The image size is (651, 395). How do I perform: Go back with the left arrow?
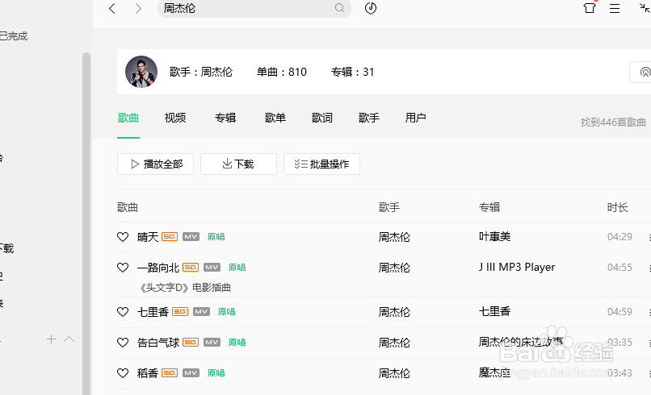coord(111,8)
